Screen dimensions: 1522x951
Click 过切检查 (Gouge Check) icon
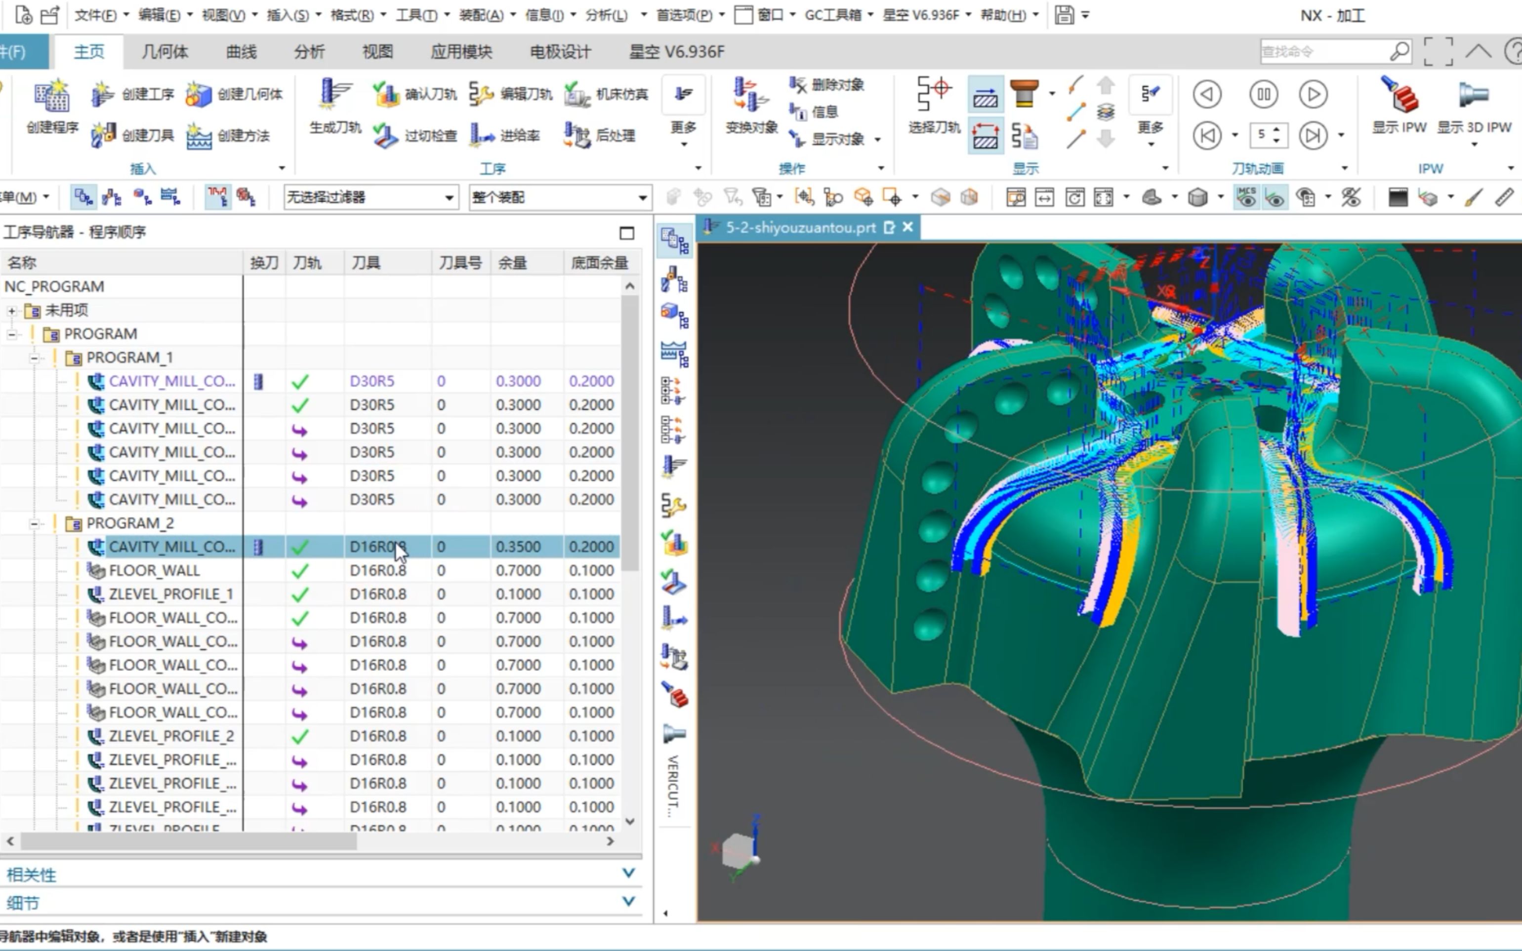click(386, 135)
